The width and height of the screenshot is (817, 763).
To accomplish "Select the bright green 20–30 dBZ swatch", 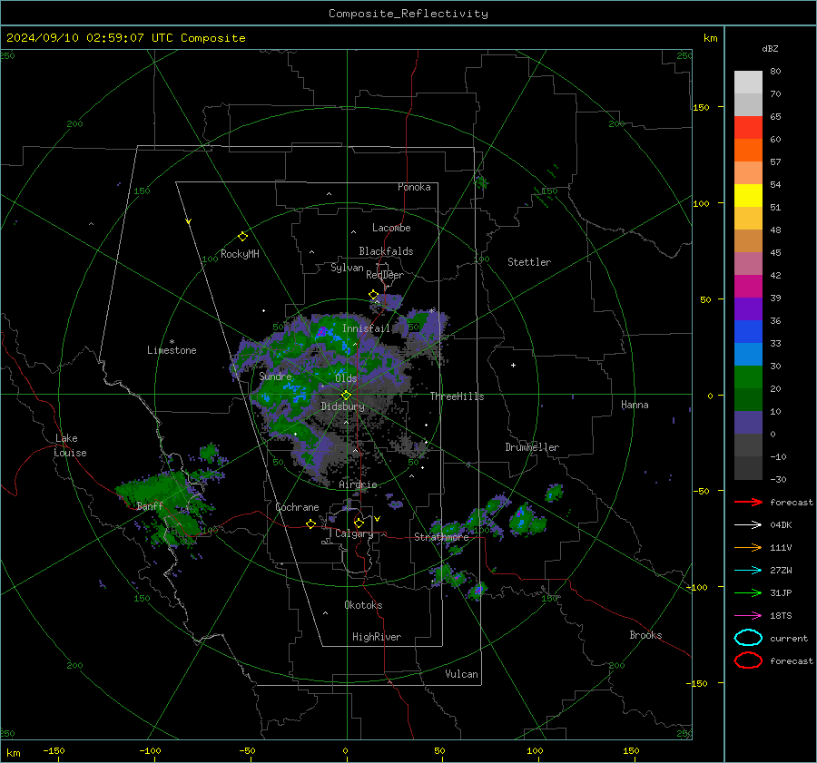I will click(748, 377).
